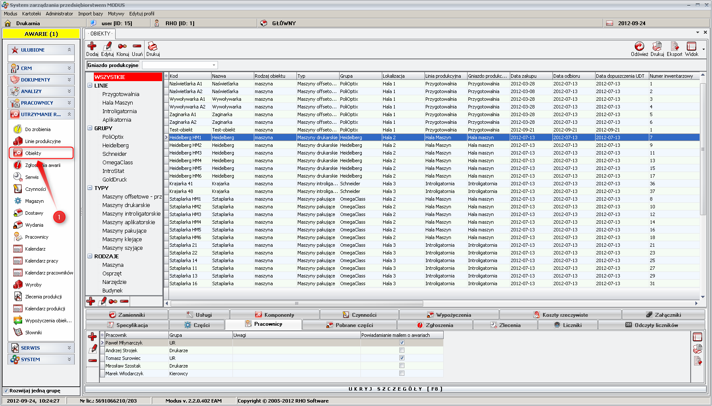Toggle Rozwijaj jedną grupę checkbox

click(x=6, y=391)
